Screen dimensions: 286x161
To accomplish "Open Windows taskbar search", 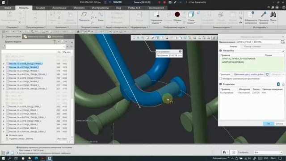I will [x=10, y=158].
